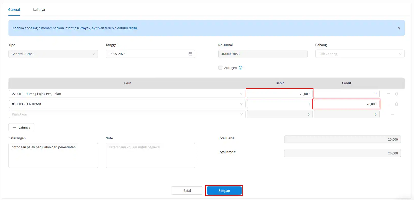The image size is (414, 200).
Task: Delete the FCN Kredit row
Action: [397, 104]
